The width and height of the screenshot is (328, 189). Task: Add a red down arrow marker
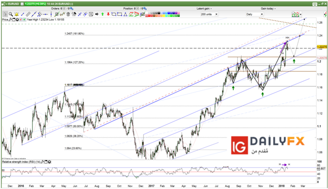pos(108,14)
